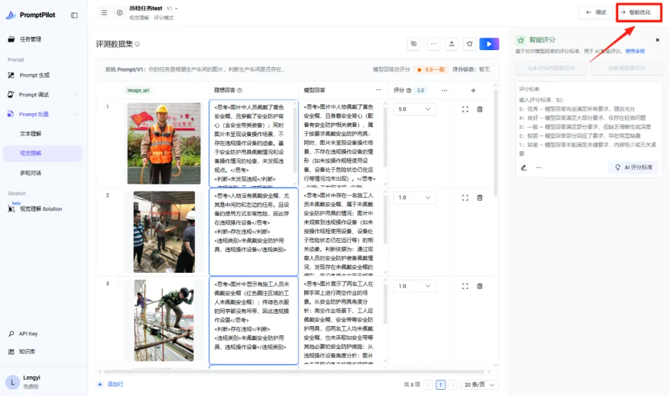Open the 使用手册 link

pyautogui.click(x=635, y=51)
